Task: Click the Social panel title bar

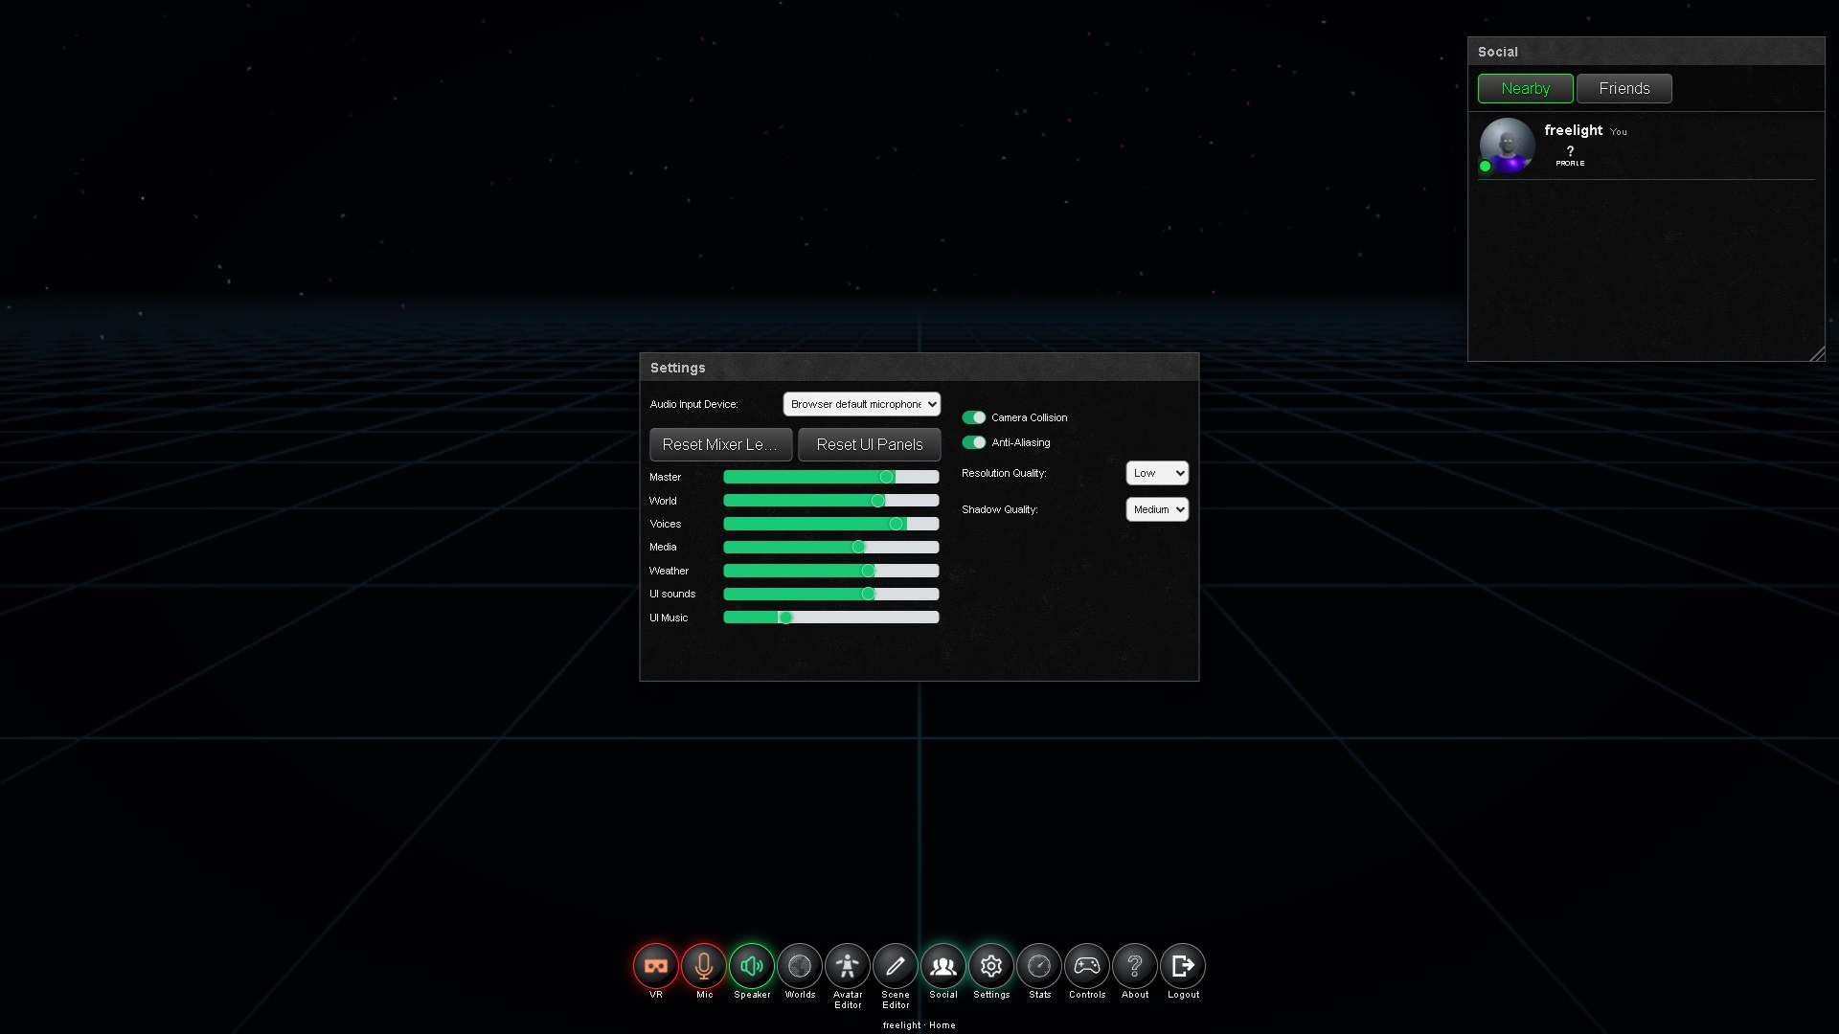Action: coord(1646,52)
